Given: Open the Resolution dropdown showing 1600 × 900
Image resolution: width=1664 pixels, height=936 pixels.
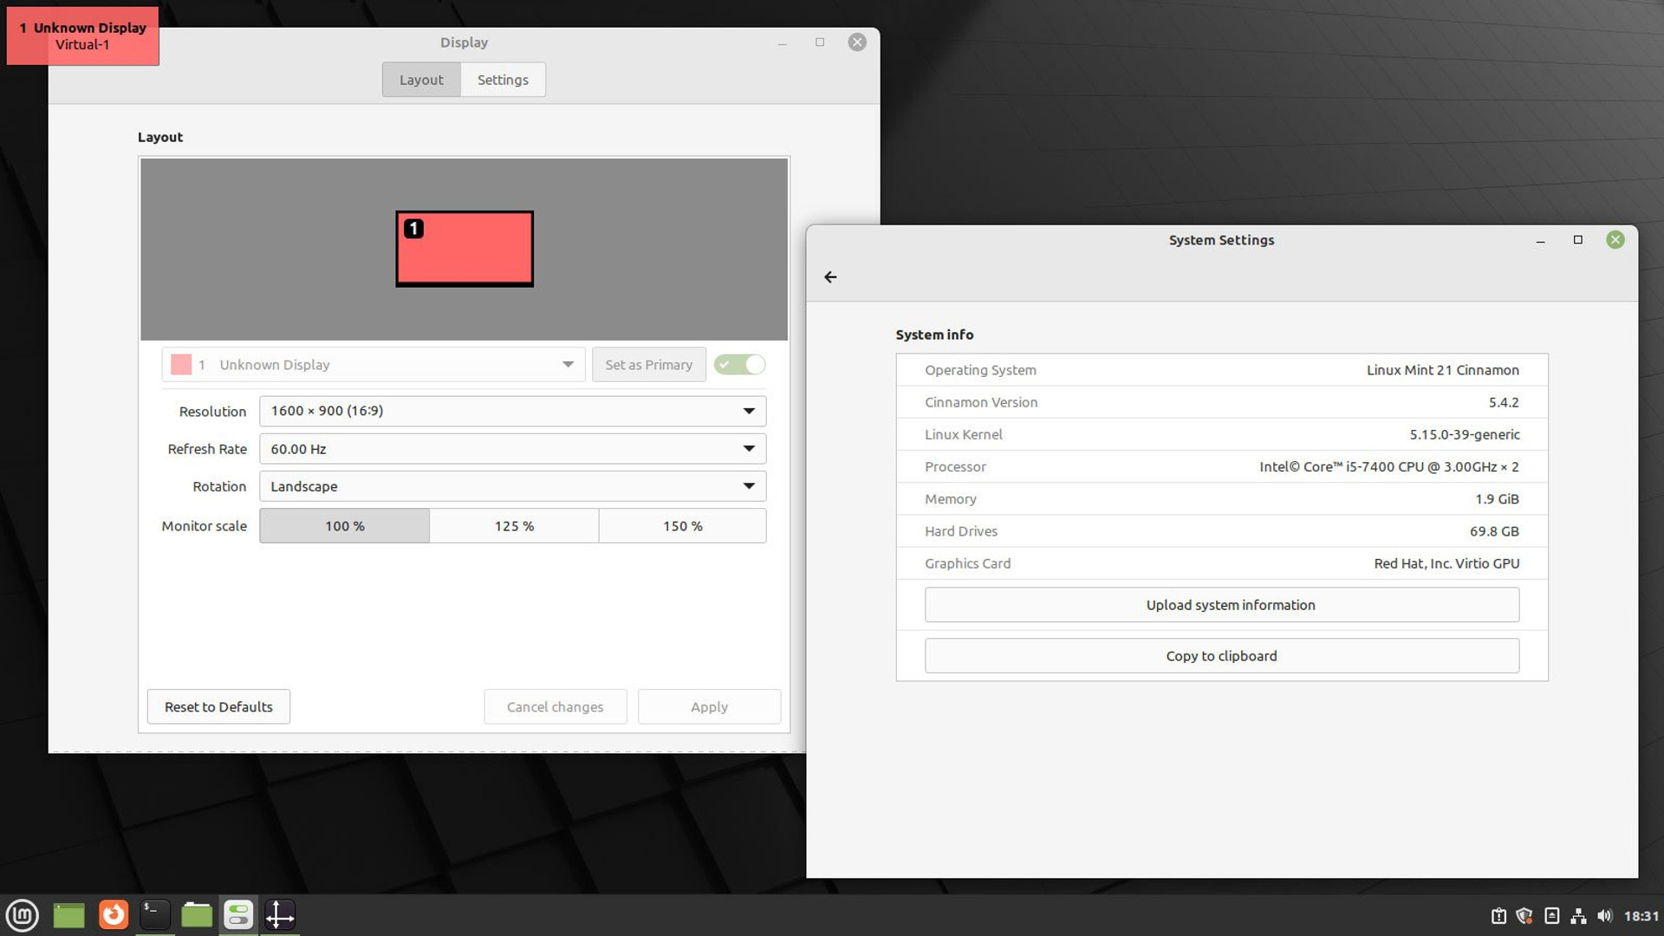Looking at the screenshot, I should (x=512, y=411).
